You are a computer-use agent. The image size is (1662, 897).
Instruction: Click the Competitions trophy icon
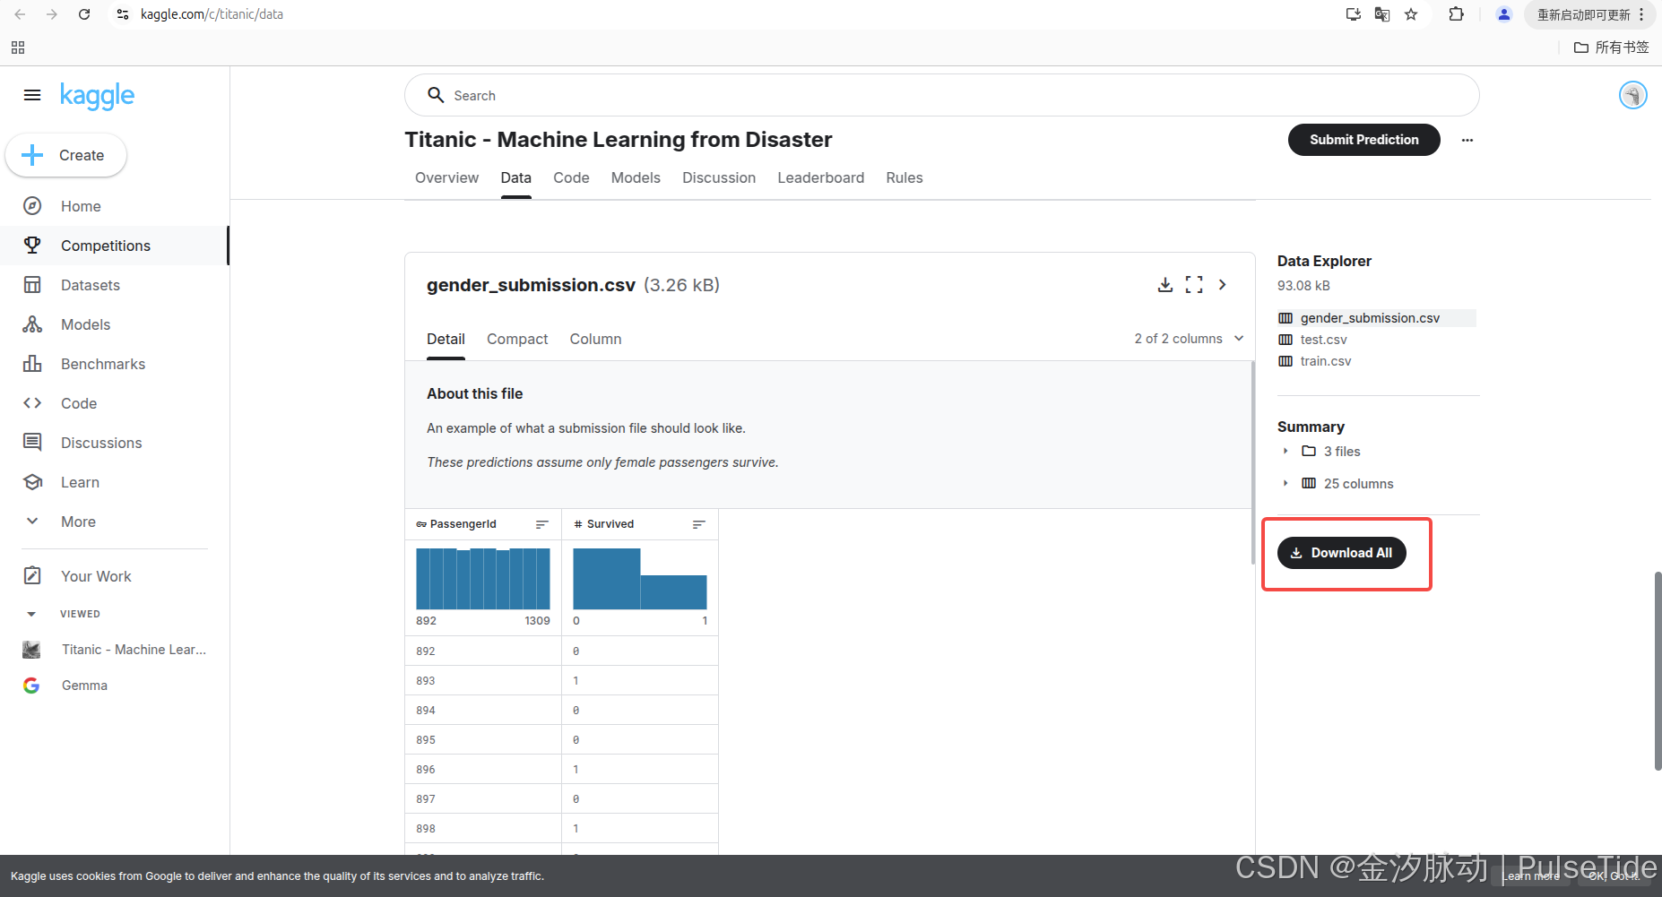(32, 245)
